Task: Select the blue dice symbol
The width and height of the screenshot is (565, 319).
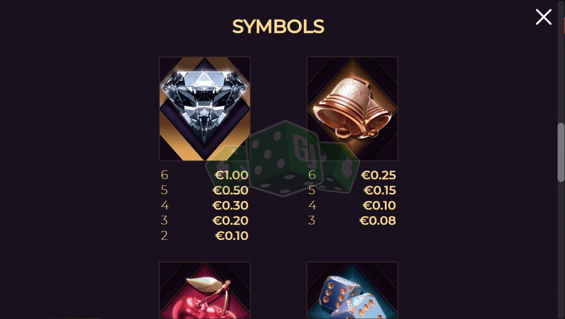Action: coord(352,290)
